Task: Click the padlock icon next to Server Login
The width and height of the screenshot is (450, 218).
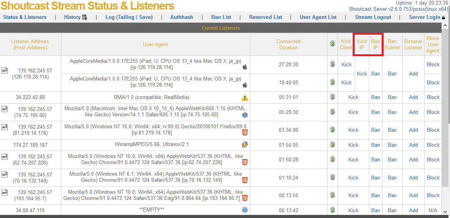Action: click(443, 17)
